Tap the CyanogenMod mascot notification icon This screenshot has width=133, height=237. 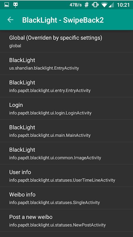(x=16, y=5)
